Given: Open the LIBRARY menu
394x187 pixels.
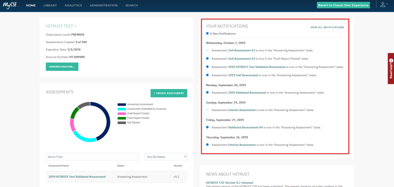Looking at the screenshot, I should [50, 5].
